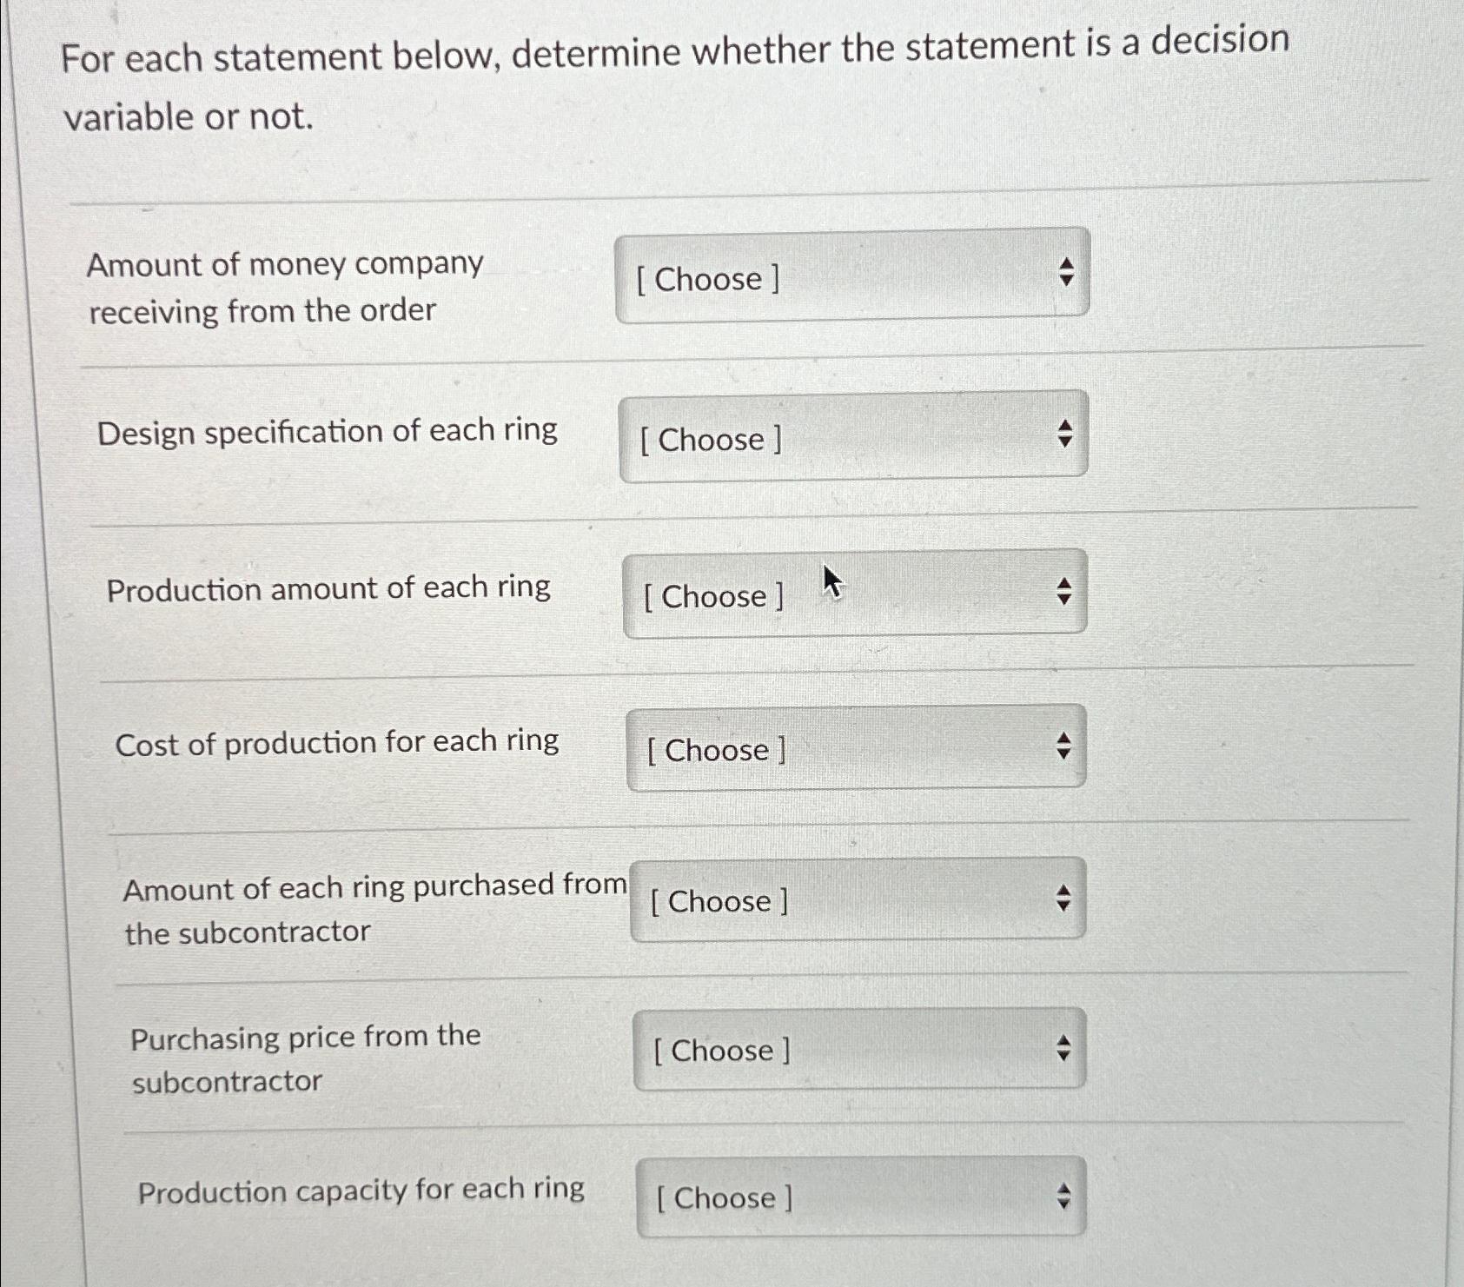
Task: Click arrows beside purchasing price dropdown
Action: pos(1064,1046)
